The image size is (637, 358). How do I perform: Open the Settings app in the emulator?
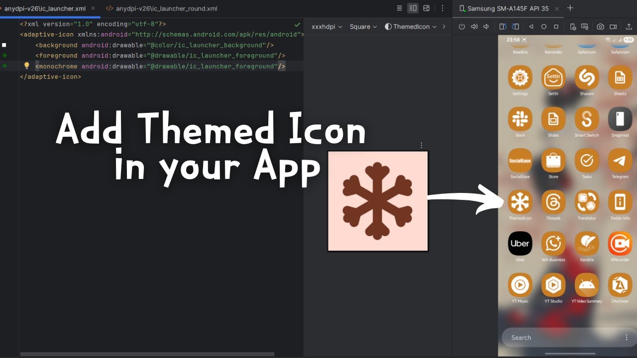coord(520,78)
